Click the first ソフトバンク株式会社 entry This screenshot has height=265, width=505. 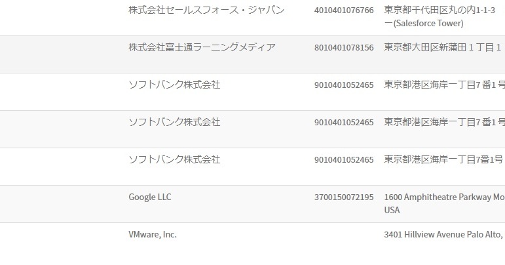click(174, 85)
